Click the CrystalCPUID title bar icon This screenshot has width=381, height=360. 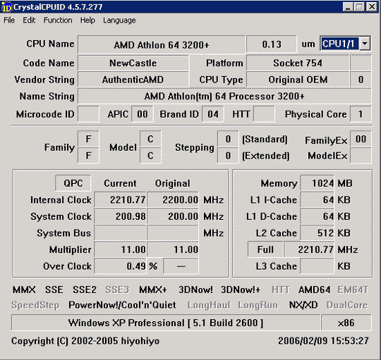pyautogui.click(x=6, y=7)
